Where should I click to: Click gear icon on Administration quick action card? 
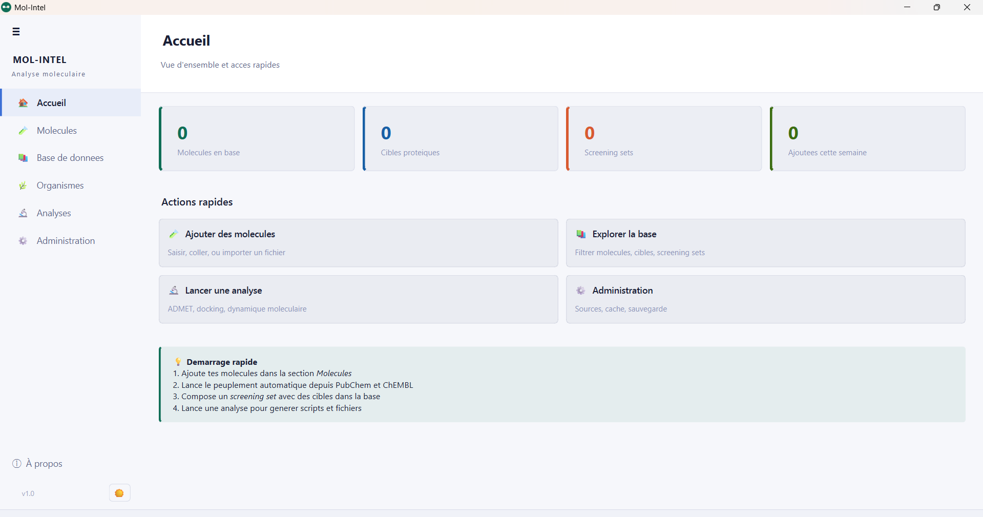pos(581,291)
